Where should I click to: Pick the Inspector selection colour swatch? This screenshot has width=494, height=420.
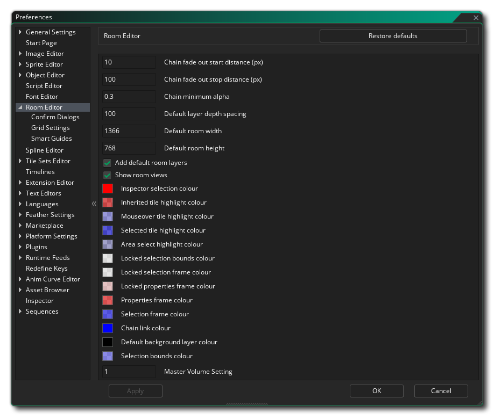[x=108, y=189]
